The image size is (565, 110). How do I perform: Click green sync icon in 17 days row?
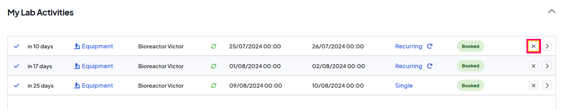(x=214, y=66)
